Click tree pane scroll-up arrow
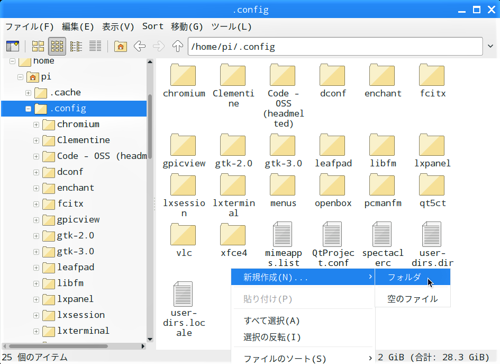500x364 pixels. [150, 62]
